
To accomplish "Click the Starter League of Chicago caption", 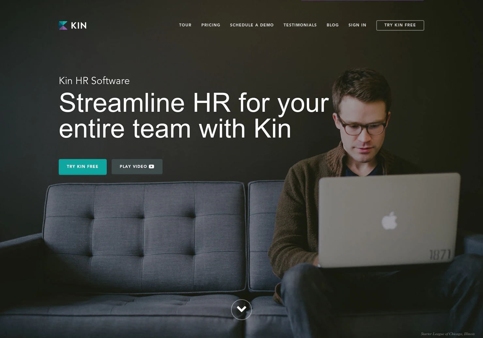I will tap(448, 334).
